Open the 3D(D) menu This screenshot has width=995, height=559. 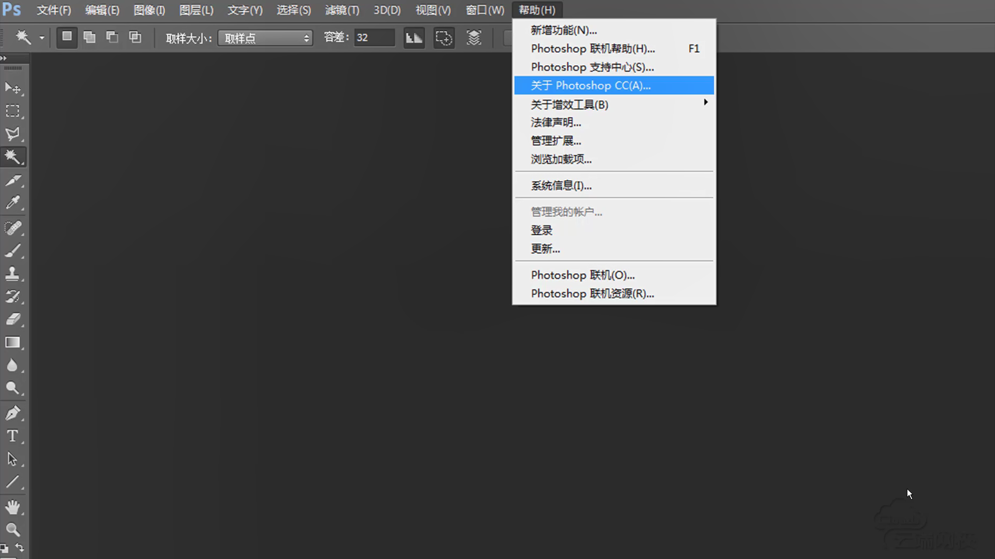387,10
